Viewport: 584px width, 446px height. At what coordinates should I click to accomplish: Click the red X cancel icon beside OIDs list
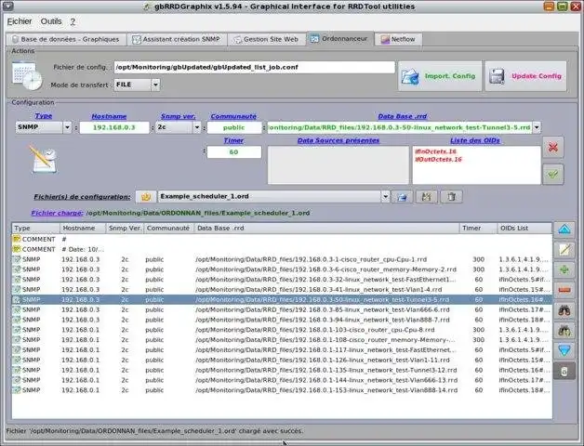(x=553, y=148)
